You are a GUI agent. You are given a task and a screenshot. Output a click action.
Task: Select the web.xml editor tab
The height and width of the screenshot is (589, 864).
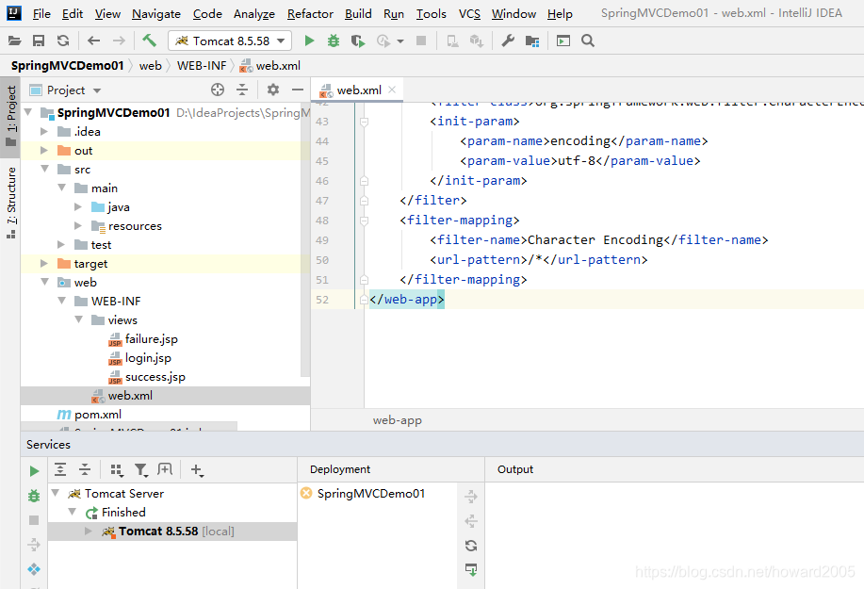pos(359,90)
